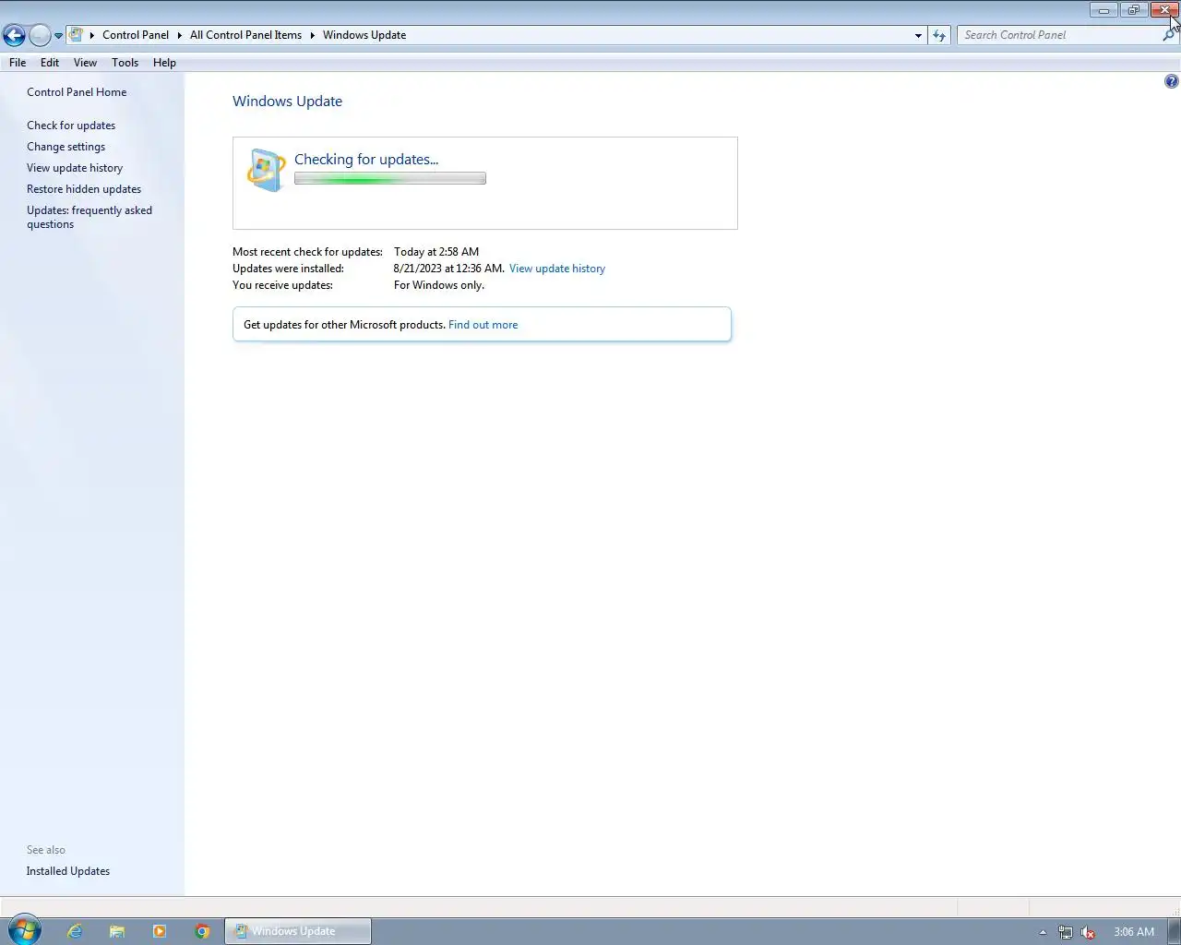Image resolution: width=1181 pixels, height=945 pixels.
Task: Click the Refresh button beside address bar
Action: tap(939, 35)
